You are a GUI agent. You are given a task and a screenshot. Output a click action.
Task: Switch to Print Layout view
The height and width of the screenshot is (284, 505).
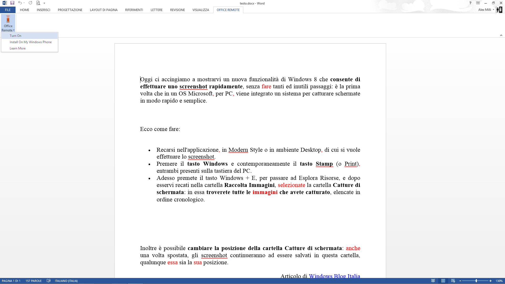click(443, 281)
